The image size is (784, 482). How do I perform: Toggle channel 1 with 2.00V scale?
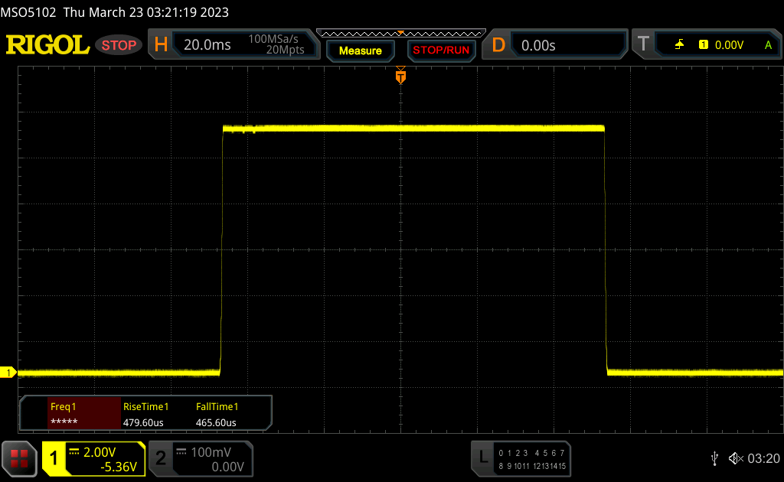tap(93, 459)
